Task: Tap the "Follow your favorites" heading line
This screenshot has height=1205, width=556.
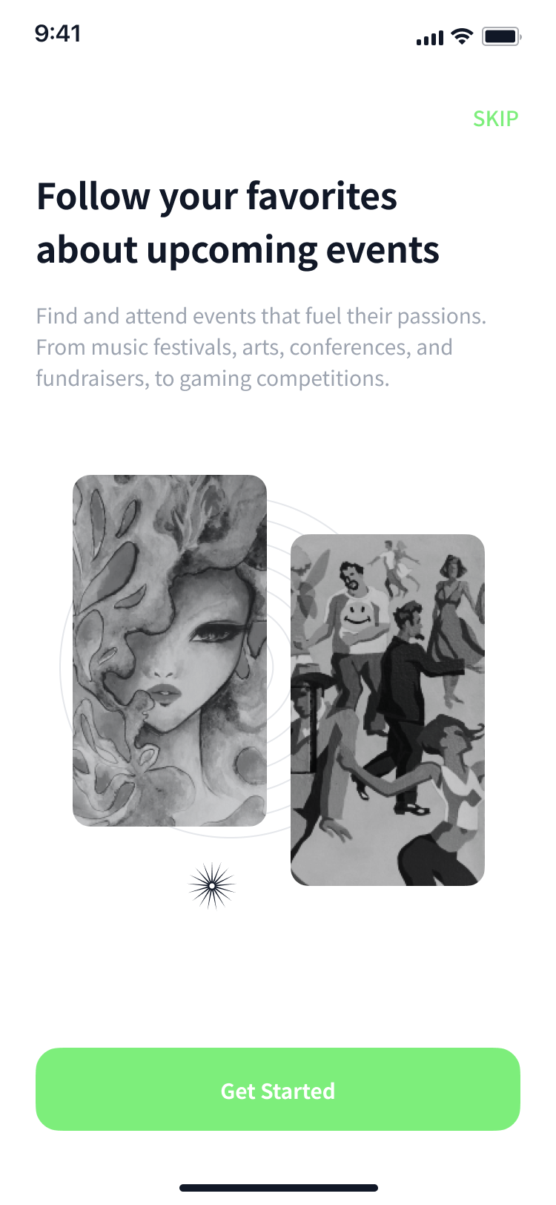Action: (217, 197)
